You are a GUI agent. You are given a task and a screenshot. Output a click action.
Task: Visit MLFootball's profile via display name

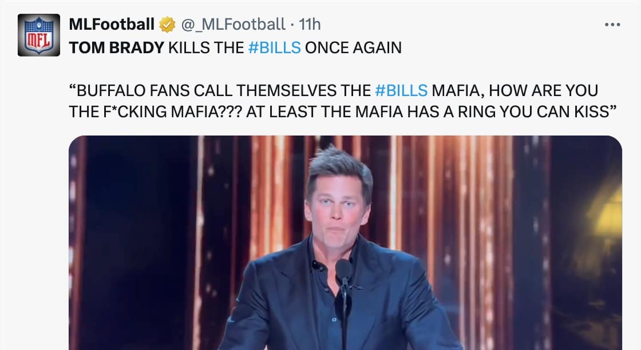pos(112,23)
